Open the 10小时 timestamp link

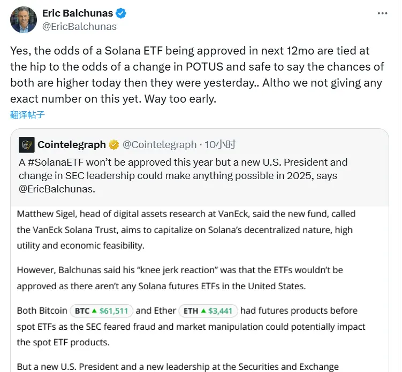(220, 144)
